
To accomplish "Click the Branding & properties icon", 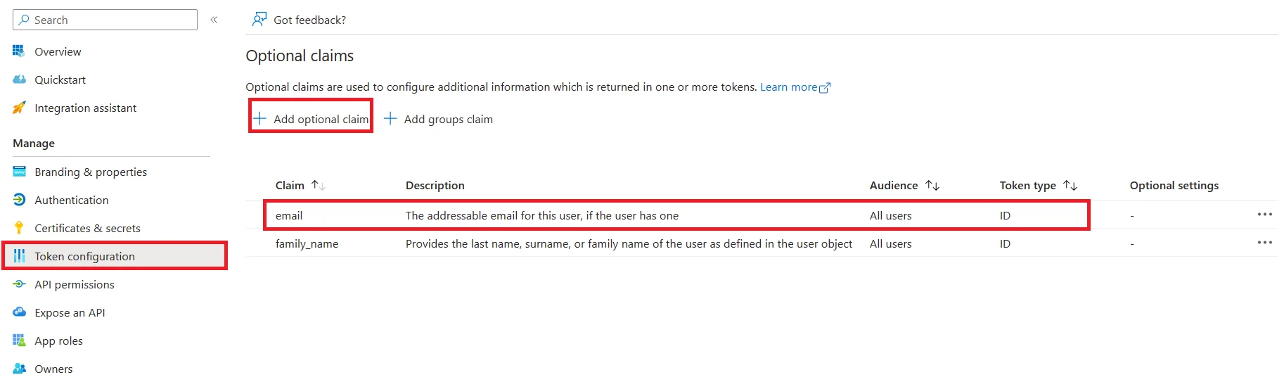I will pos(19,172).
